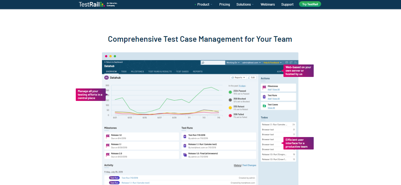401x185 pixels.
Task: Click the yellow Retest legend dot
Action: (x=230, y=108)
